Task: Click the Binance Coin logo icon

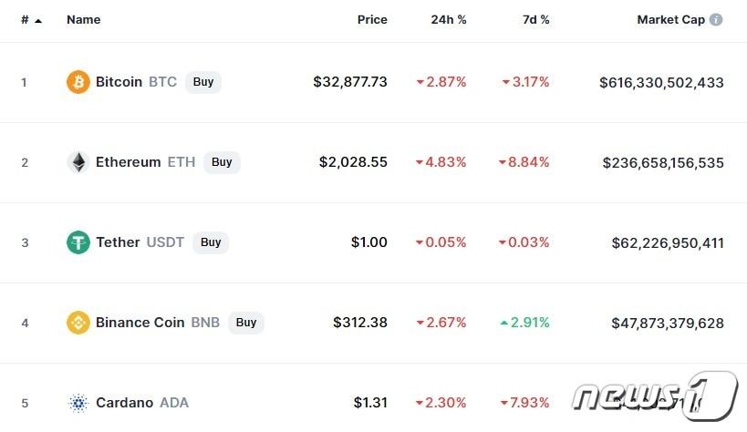Action: [78, 323]
